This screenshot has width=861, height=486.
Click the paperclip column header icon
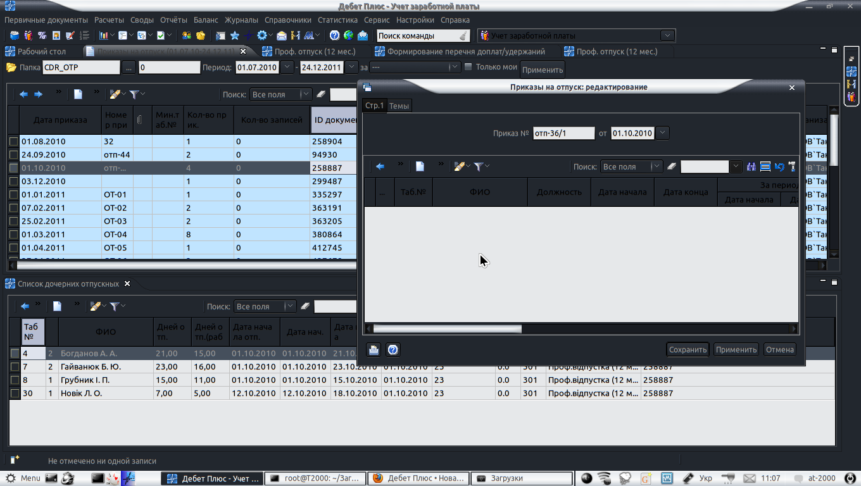[x=139, y=119]
